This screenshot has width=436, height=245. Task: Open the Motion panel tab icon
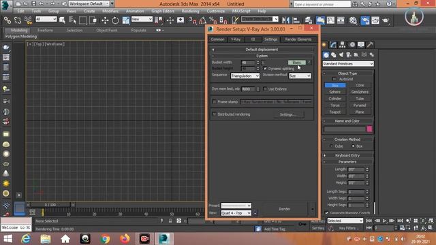352,45
